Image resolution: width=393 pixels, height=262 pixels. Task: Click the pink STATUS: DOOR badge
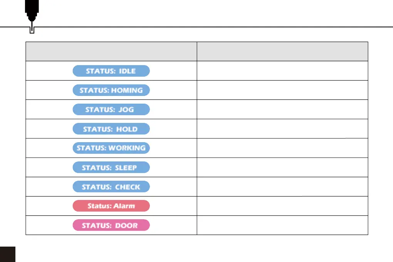[x=111, y=225]
